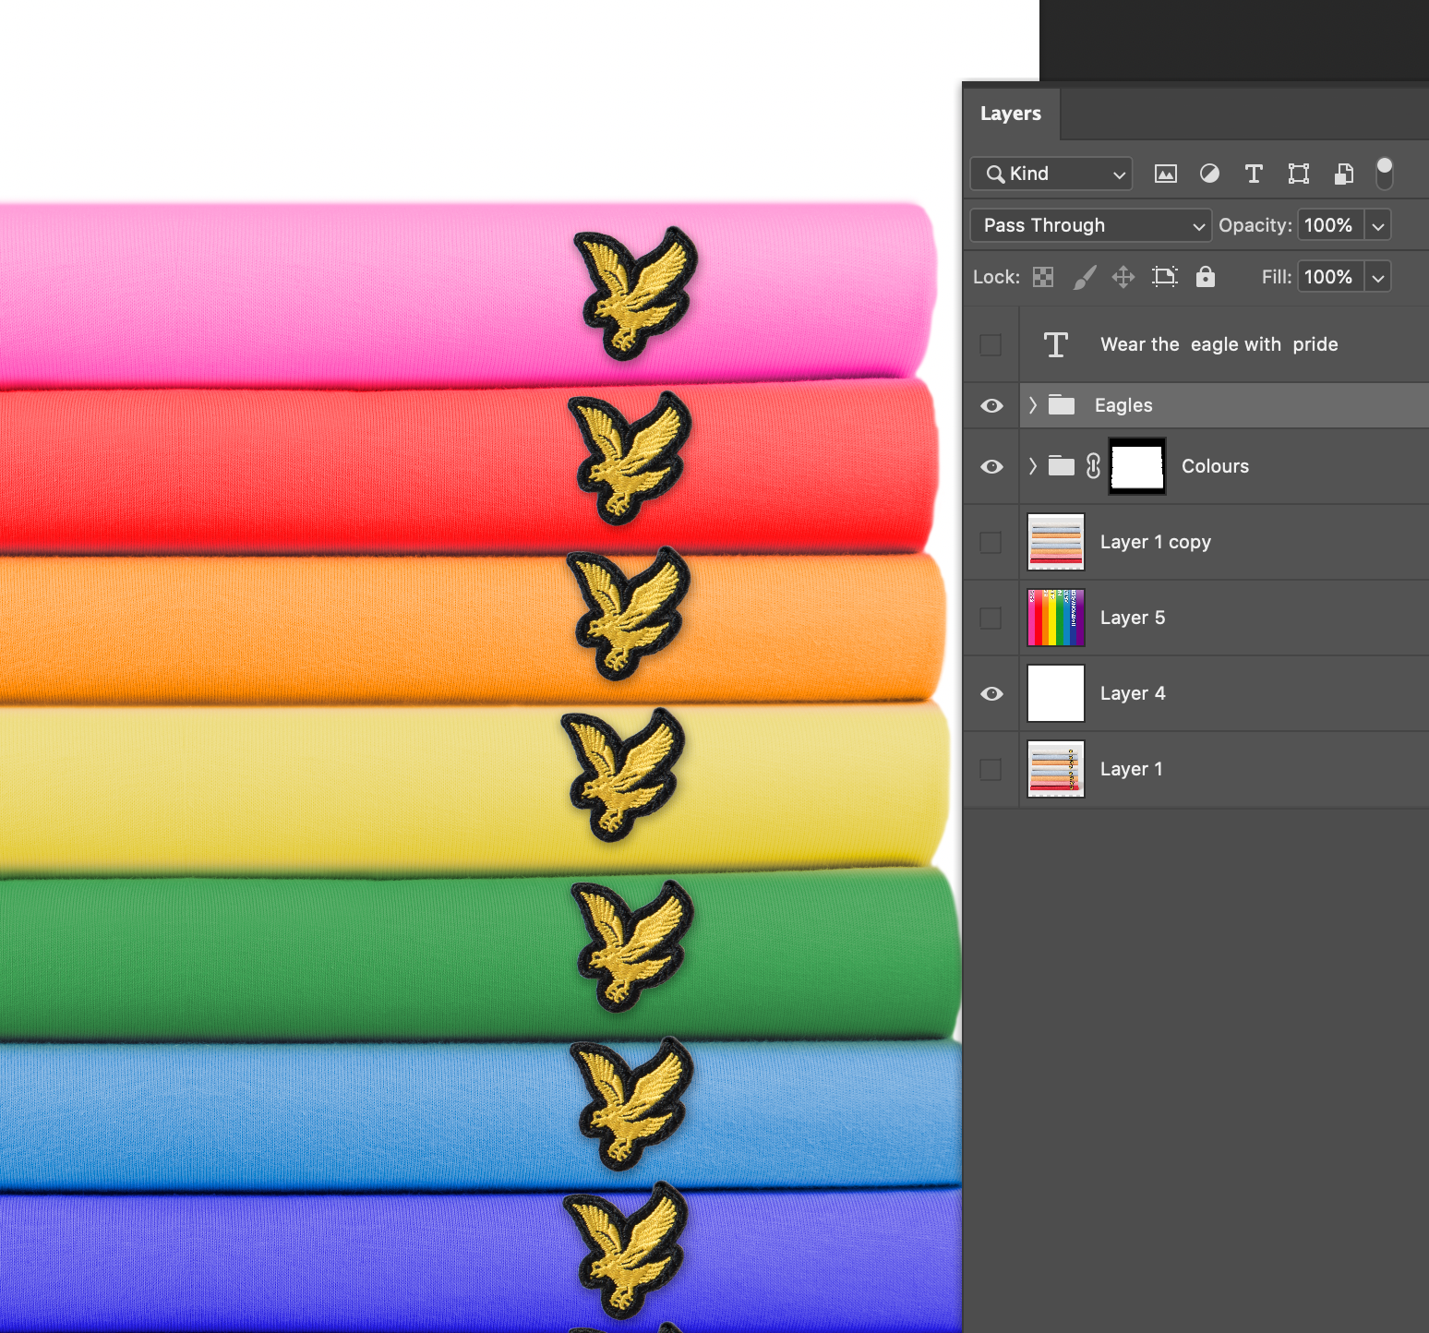Click the eagle on the blue shirt
1429x1333 pixels.
pos(630,1104)
